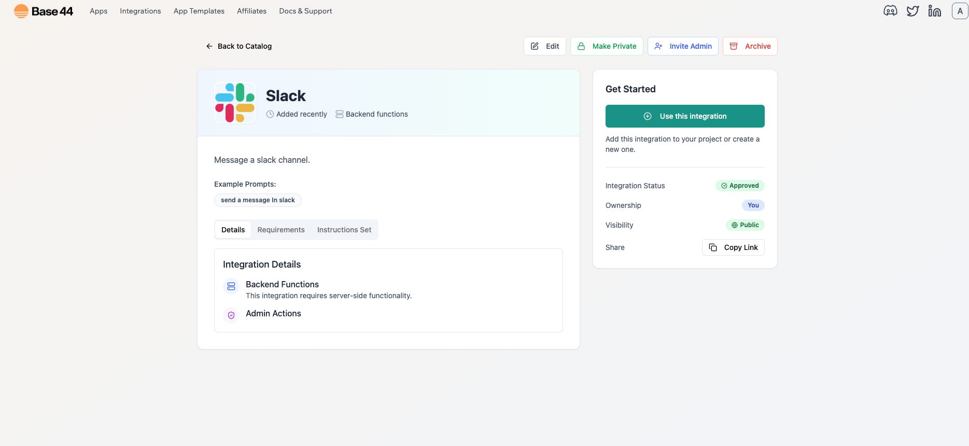Click the Approved status badge
Viewport: 969px width, 446px height.
click(x=740, y=186)
